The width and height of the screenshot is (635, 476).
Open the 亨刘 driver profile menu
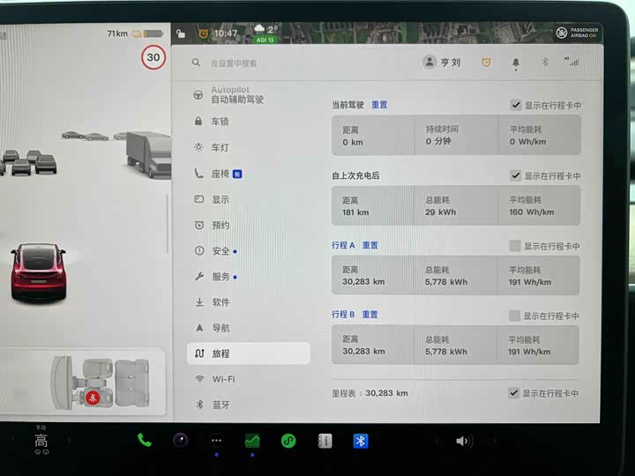443,63
